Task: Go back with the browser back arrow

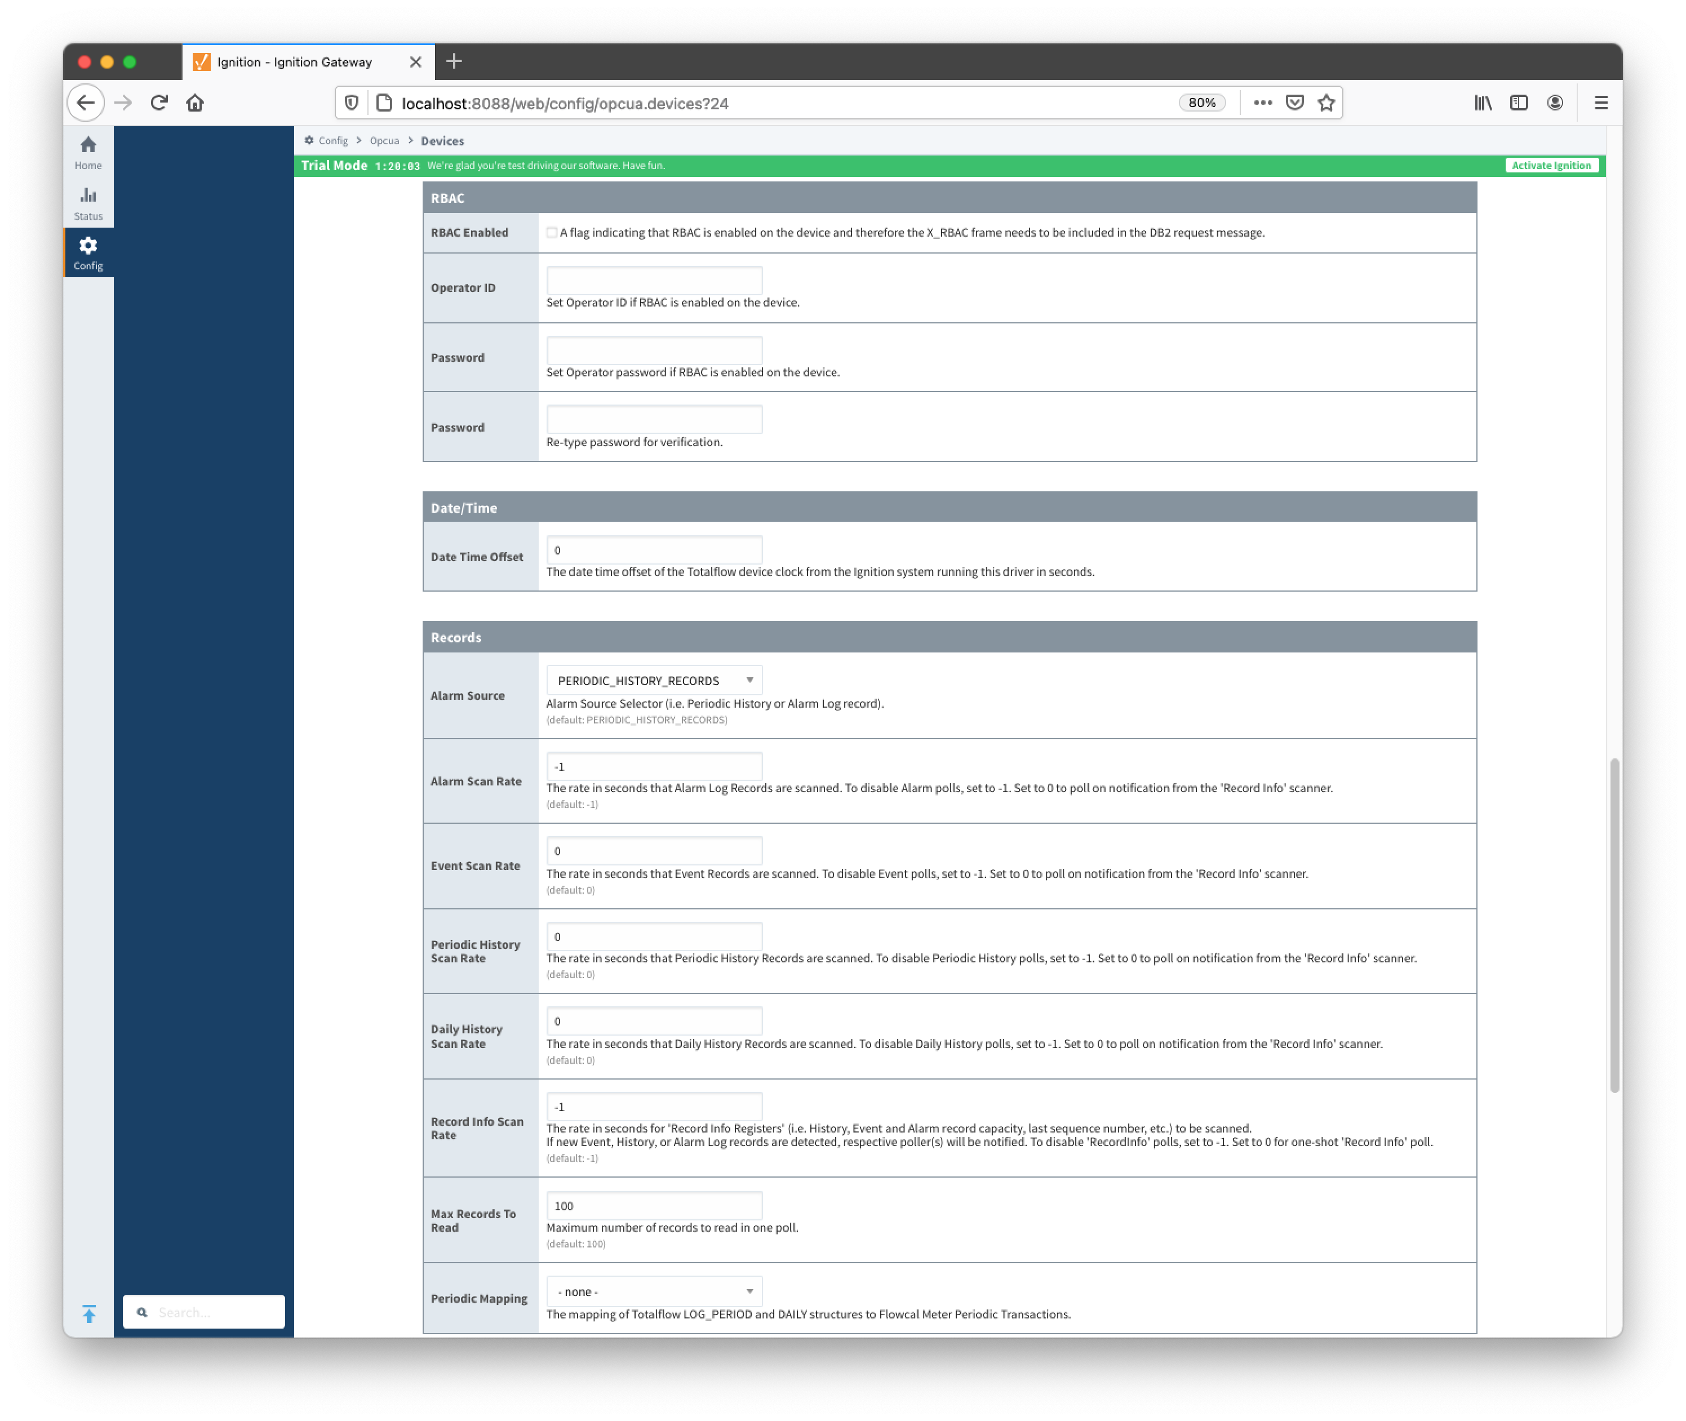Action: [x=86, y=103]
